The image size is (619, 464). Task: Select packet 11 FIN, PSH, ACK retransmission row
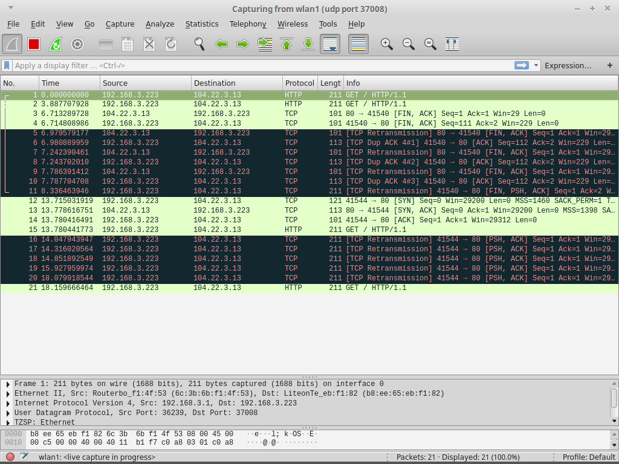coord(309,191)
